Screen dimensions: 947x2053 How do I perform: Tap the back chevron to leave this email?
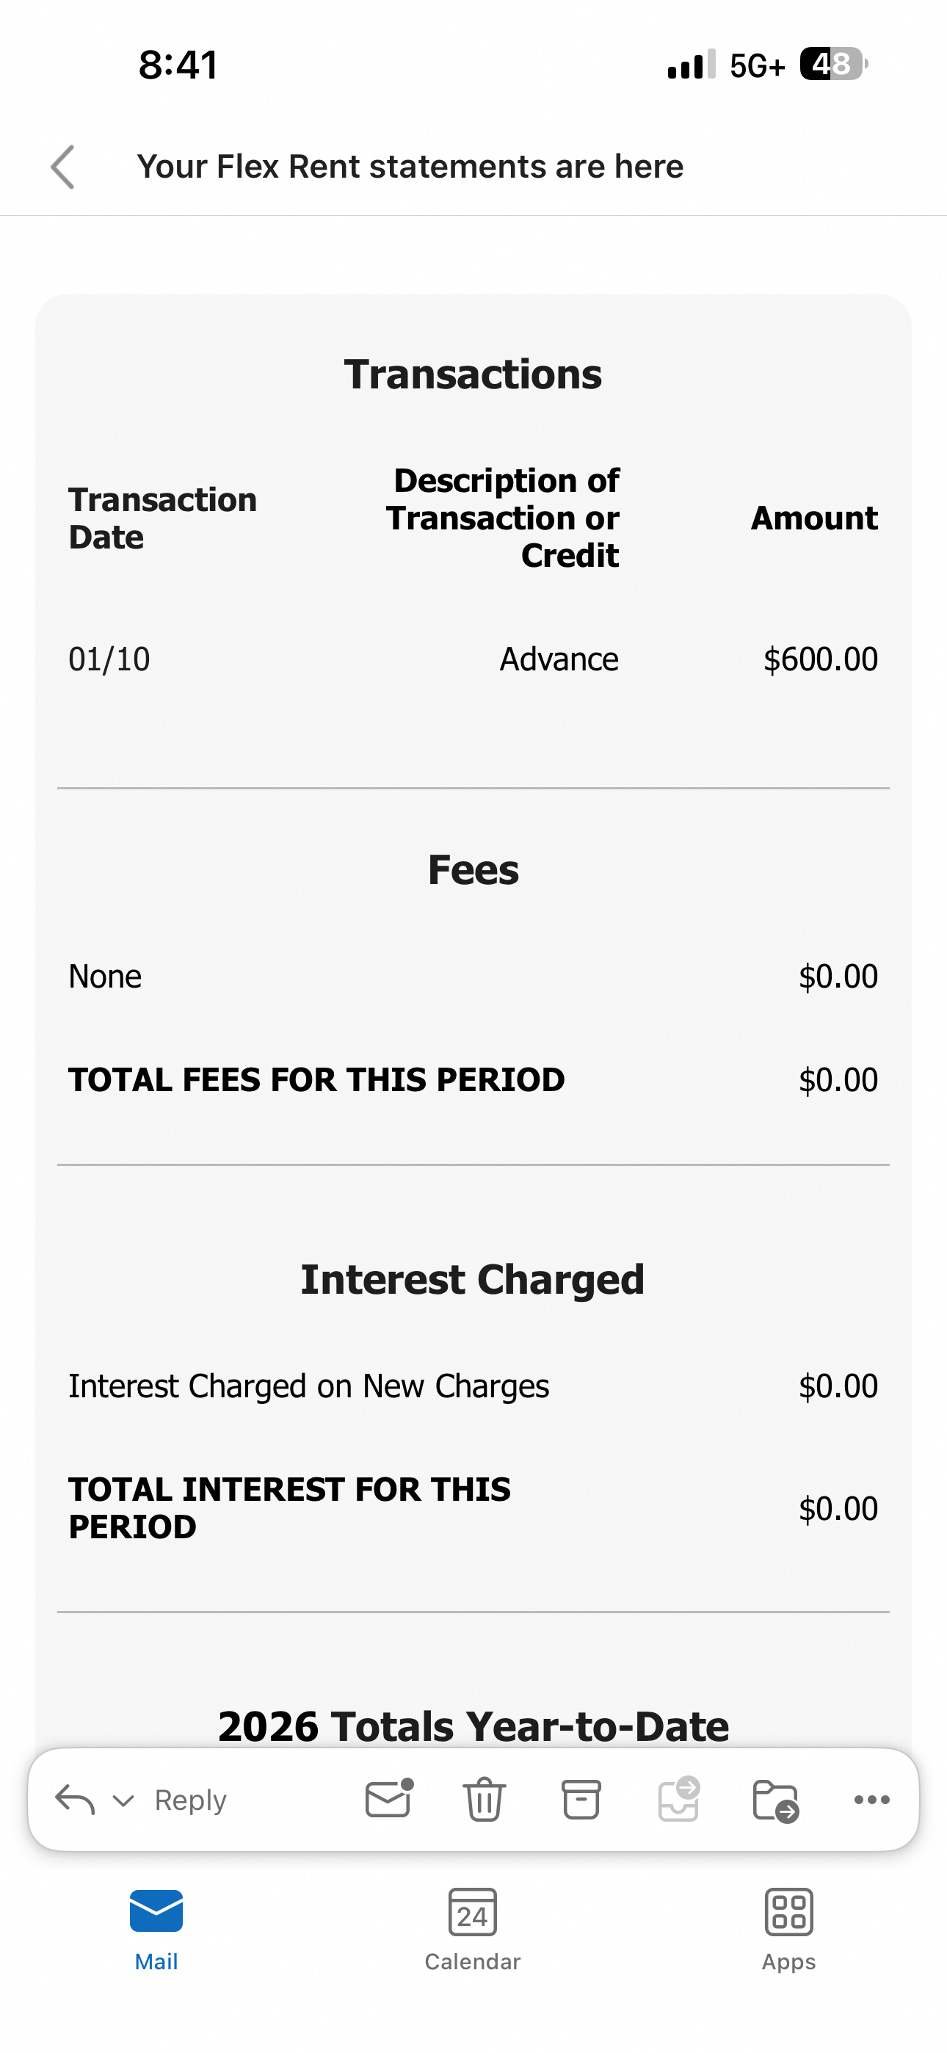pyautogui.click(x=62, y=167)
